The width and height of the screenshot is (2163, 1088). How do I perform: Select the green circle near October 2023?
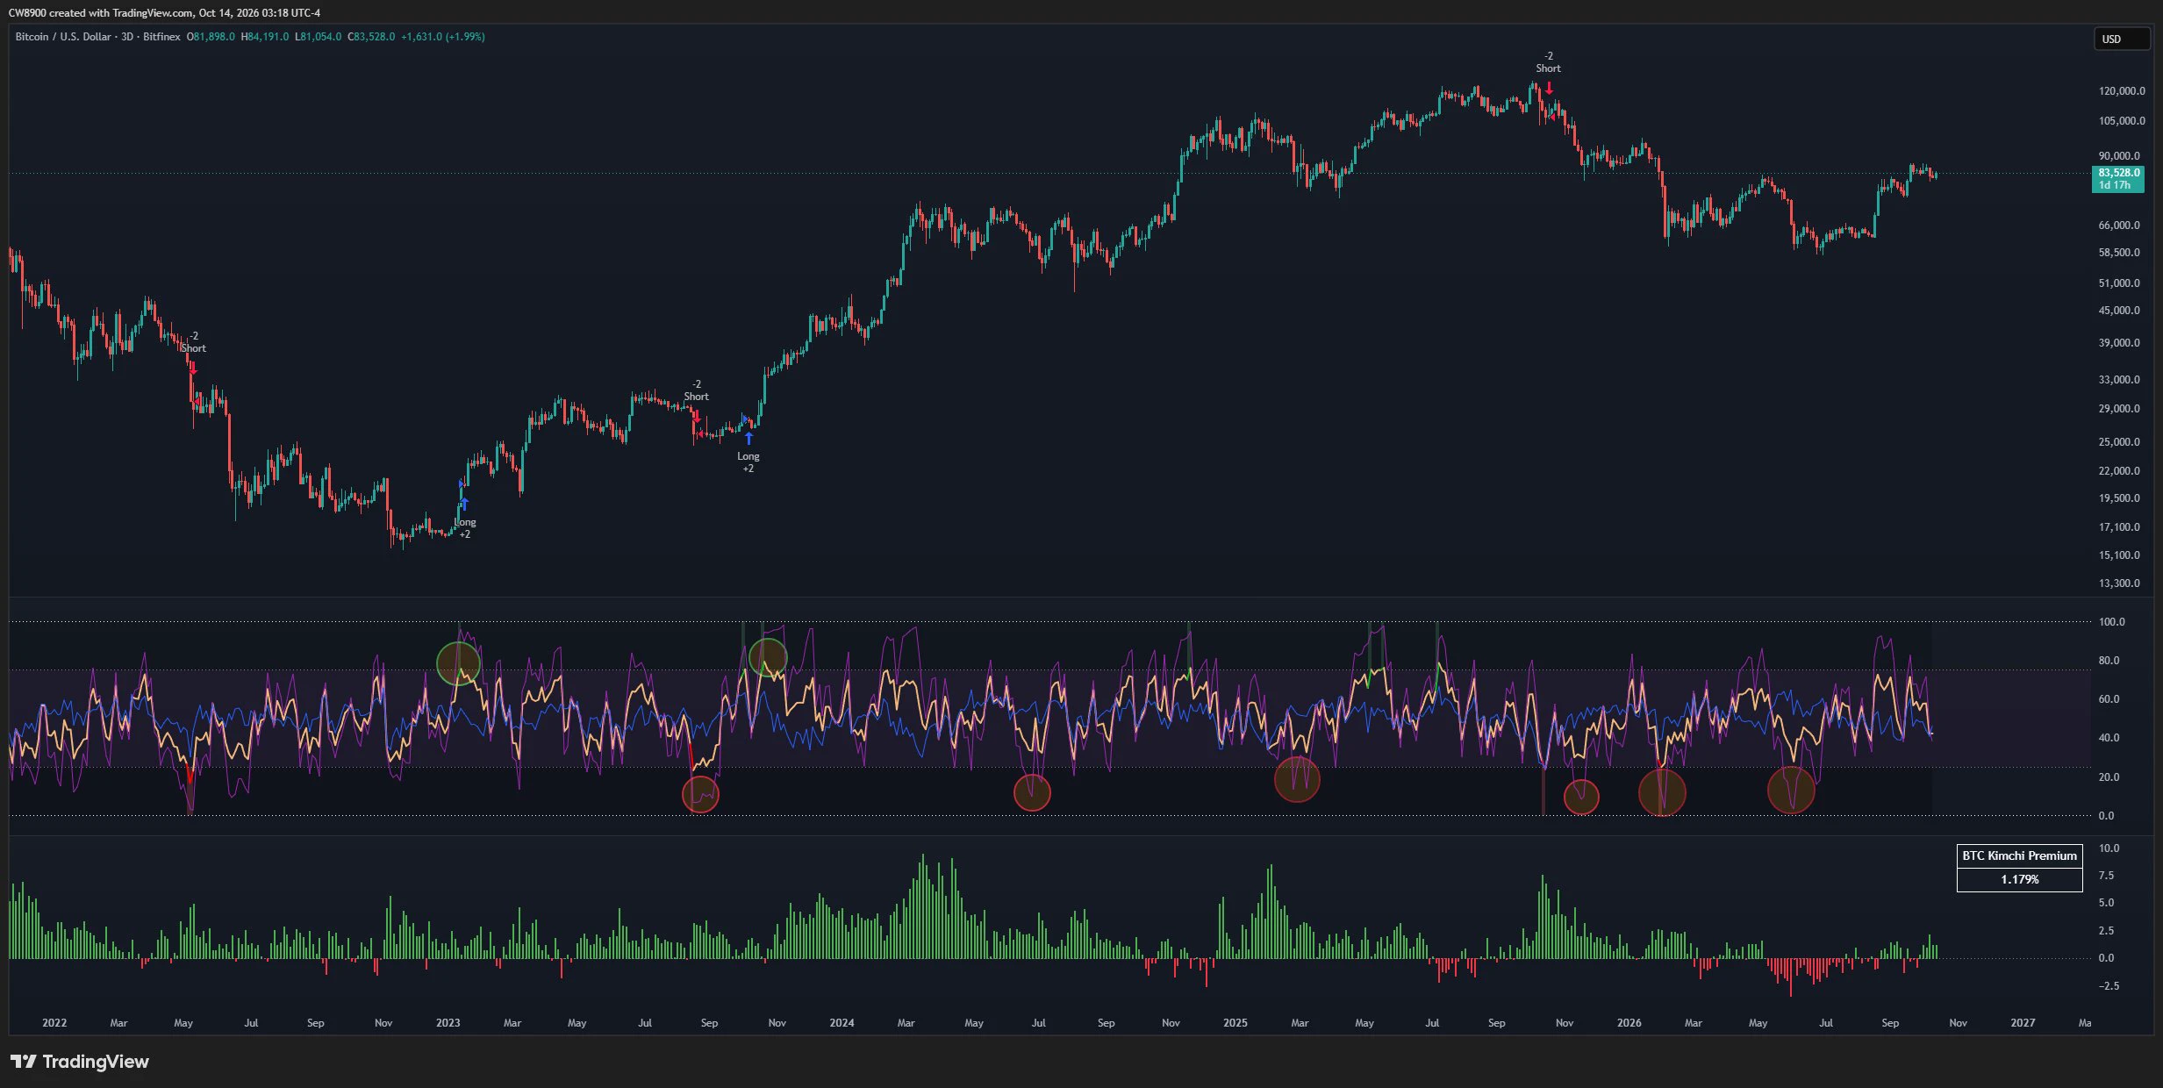point(768,656)
